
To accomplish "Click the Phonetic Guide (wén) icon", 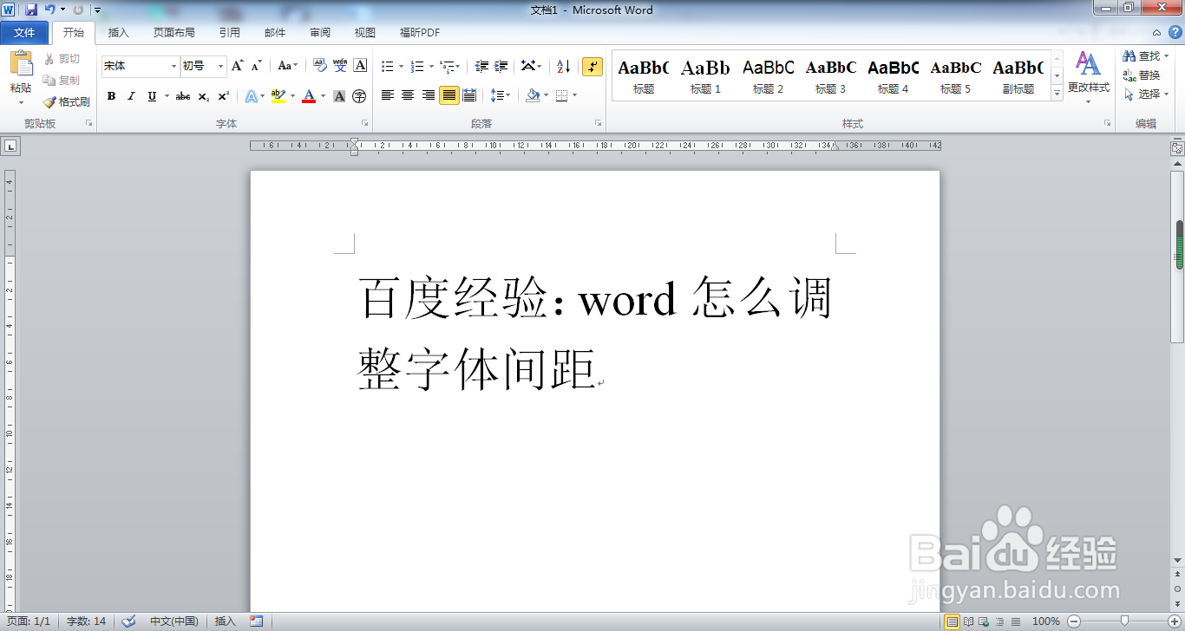I will click(x=340, y=66).
